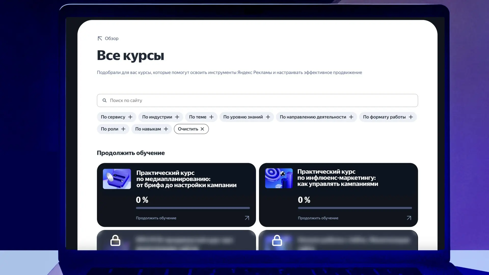The image size is (489, 275).
Task: Click arrow icon on медиапланированию course card
Action: (x=247, y=218)
